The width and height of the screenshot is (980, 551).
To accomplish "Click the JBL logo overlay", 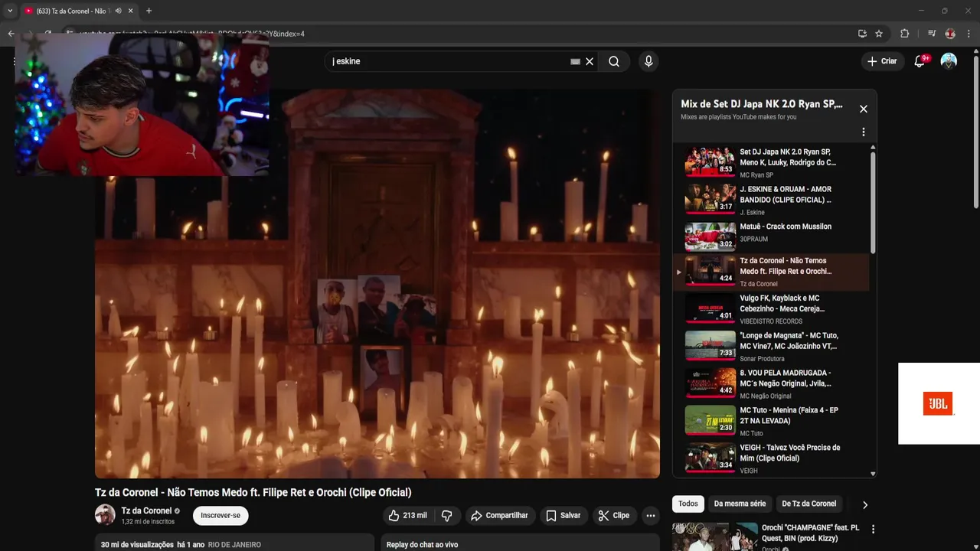I will coord(938,403).
